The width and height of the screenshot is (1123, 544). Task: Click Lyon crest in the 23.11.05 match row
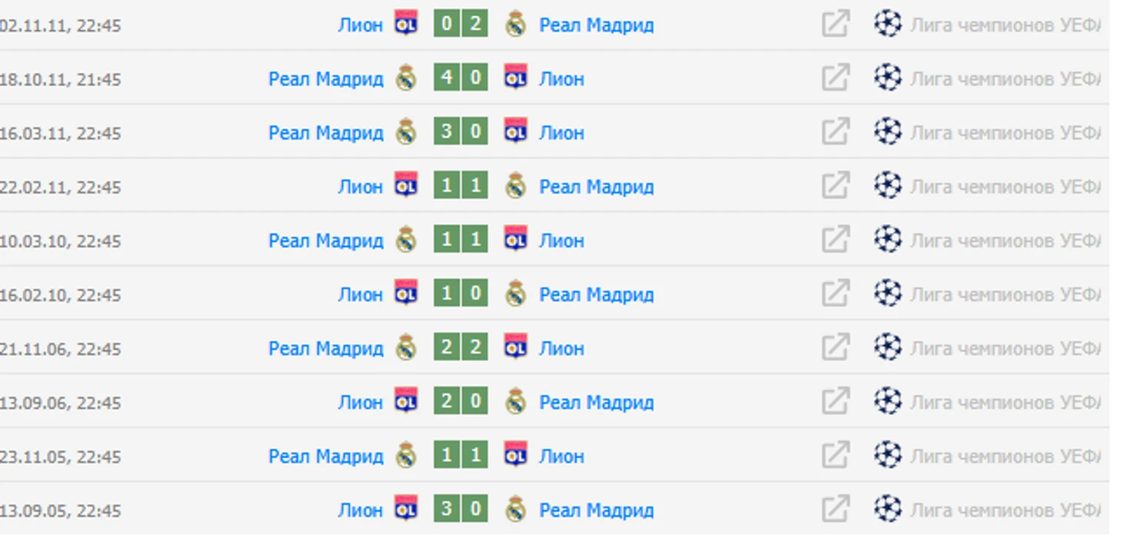[x=515, y=455]
